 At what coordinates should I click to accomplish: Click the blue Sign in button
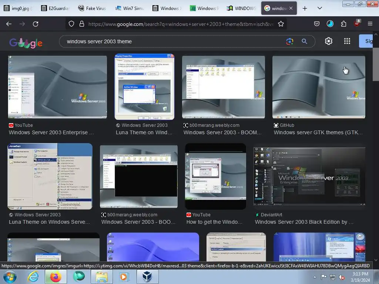(x=366, y=41)
